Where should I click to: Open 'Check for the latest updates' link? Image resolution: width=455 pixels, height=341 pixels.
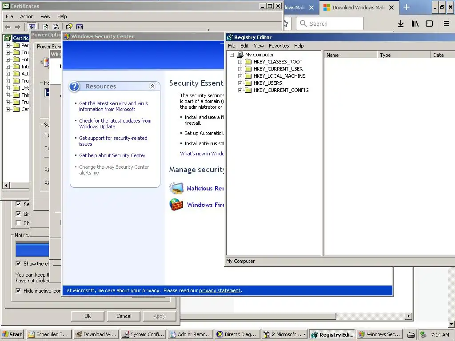click(115, 123)
